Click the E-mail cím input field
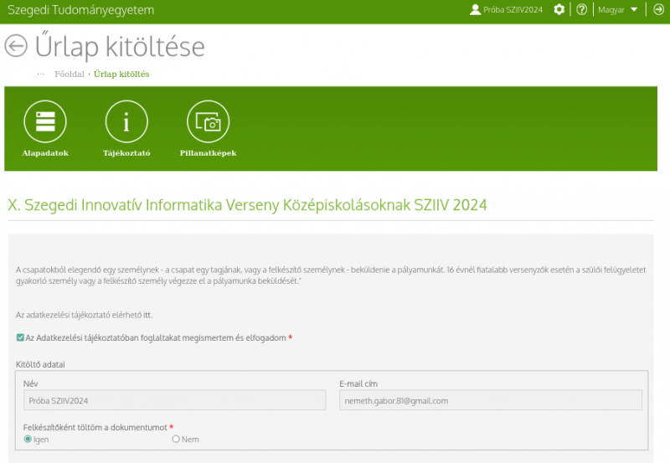670x463 pixels. point(490,400)
